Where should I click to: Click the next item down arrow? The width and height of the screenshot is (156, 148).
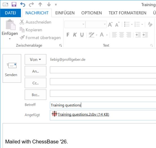pyautogui.click(x=49, y=5)
